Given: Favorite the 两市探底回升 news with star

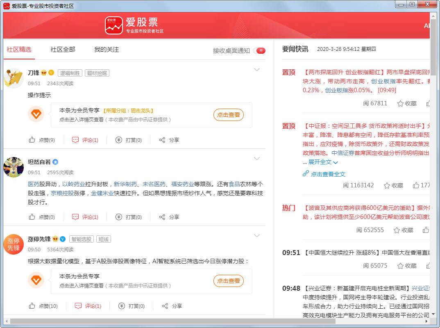Looking at the screenshot, I should point(400,103).
